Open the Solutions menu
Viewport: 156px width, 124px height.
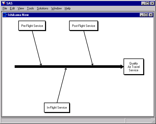pos(43,8)
